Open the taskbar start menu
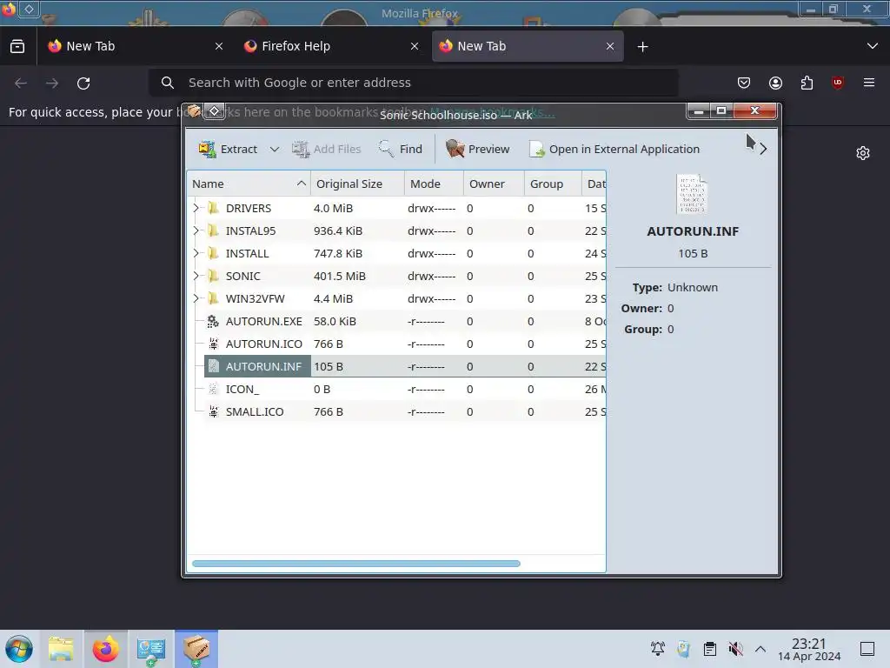 tap(19, 649)
